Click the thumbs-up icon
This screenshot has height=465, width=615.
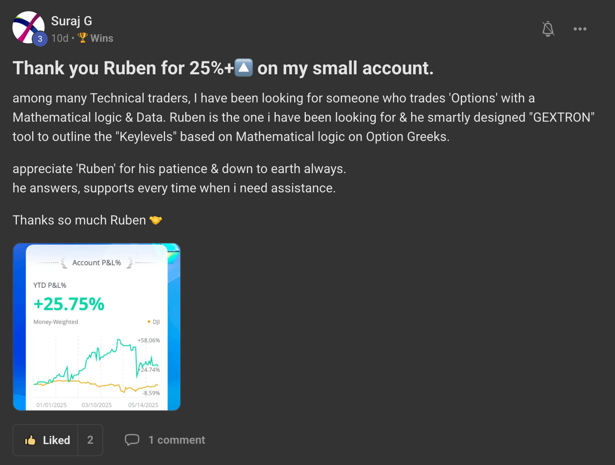[30, 440]
